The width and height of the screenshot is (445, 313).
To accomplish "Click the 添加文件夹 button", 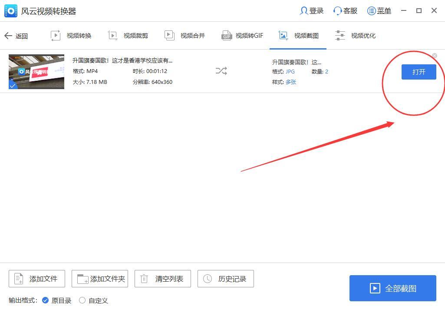I will click(101, 279).
